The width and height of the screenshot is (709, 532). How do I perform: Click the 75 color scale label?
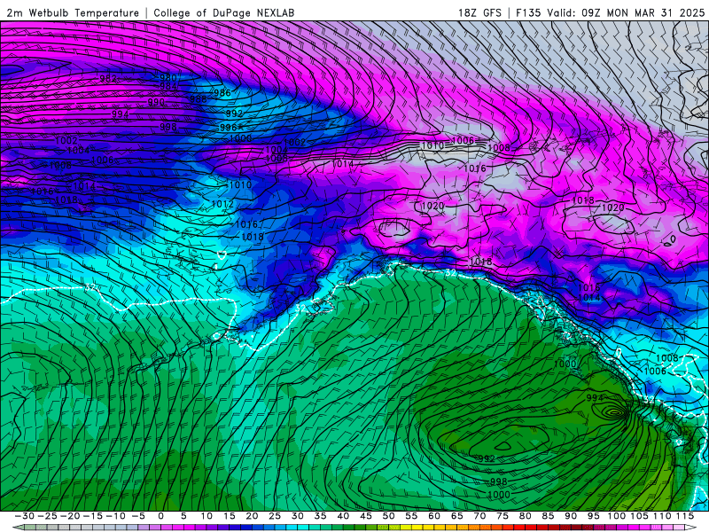click(x=502, y=516)
